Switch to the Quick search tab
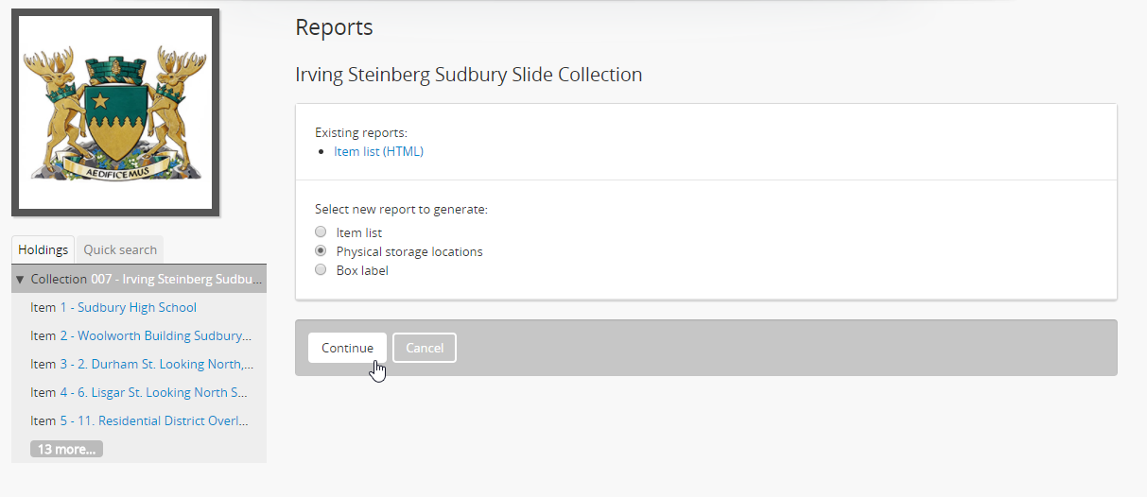 coord(120,250)
